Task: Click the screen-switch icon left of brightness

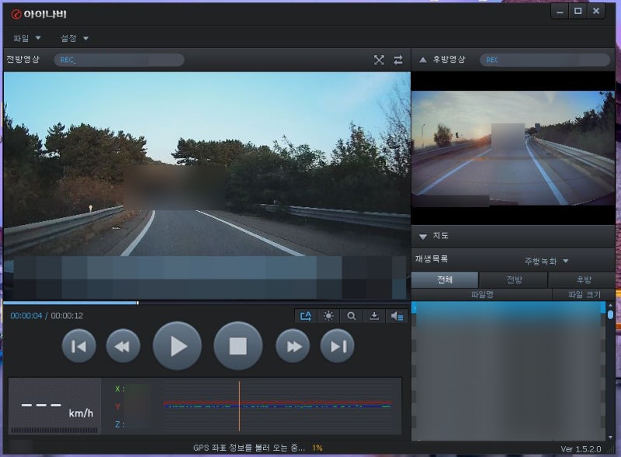Action: [306, 316]
